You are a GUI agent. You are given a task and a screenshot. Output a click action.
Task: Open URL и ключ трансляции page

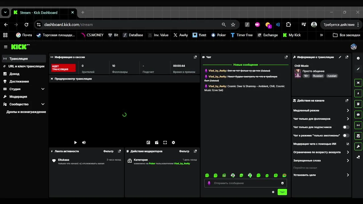point(24,66)
